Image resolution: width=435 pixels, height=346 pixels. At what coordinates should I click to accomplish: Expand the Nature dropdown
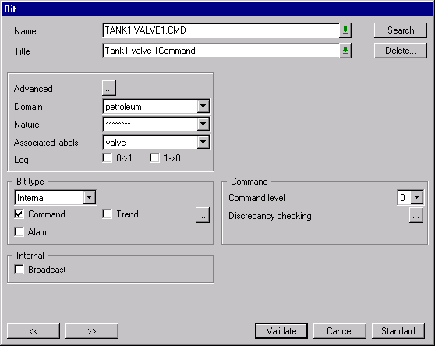point(203,124)
